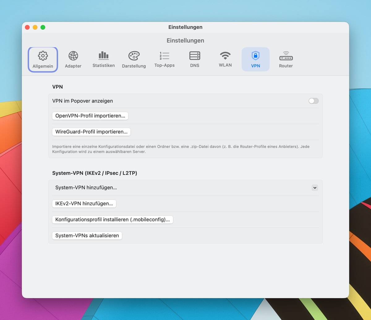Zoom the Einstellungen window with green button
The height and width of the screenshot is (320, 371).
pos(43,27)
